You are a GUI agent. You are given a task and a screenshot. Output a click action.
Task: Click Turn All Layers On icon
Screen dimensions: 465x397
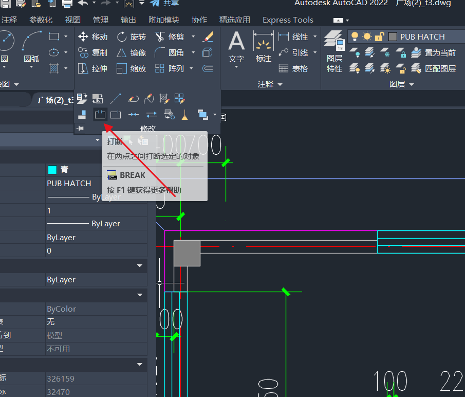pos(355,69)
